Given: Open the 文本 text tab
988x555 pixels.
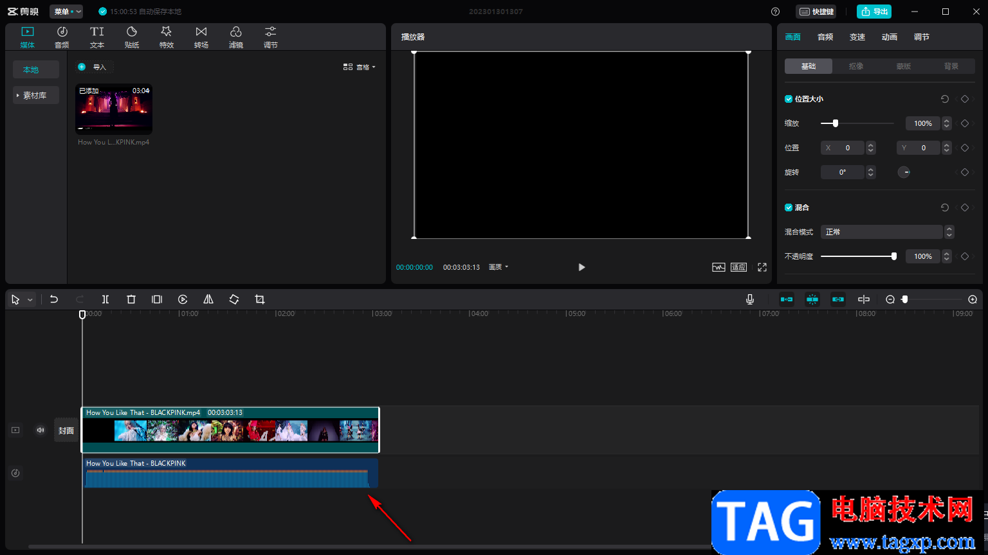Looking at the screenshot, I should (97, 37).
